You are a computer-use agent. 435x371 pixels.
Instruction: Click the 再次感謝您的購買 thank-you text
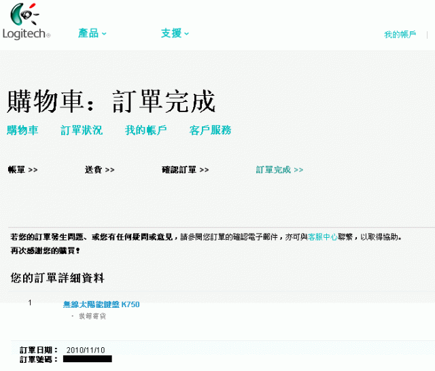click(x=46, y=251)
